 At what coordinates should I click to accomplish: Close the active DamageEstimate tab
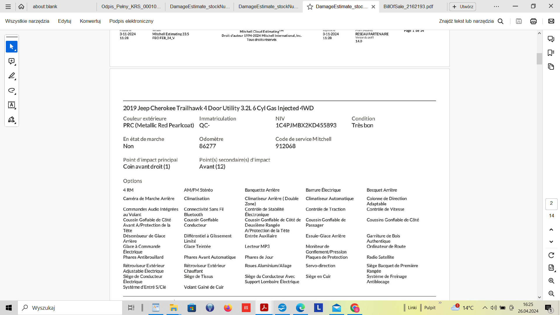(373, 6)
